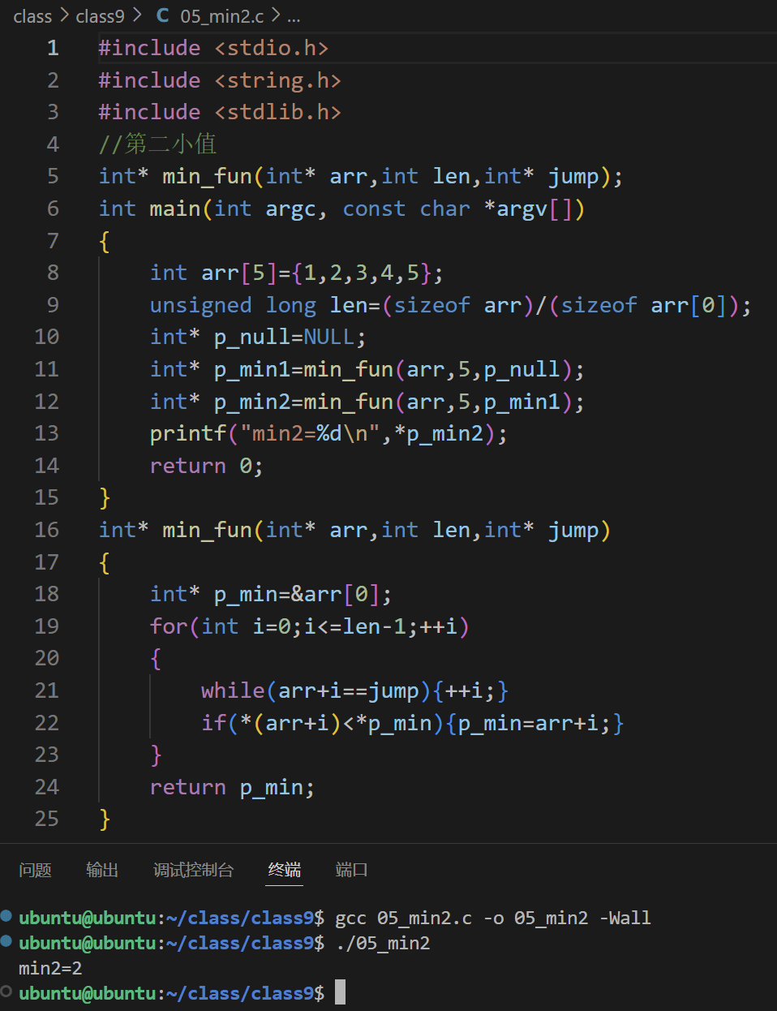
Task: Select the 终端 tab
Action: [284, 869]
